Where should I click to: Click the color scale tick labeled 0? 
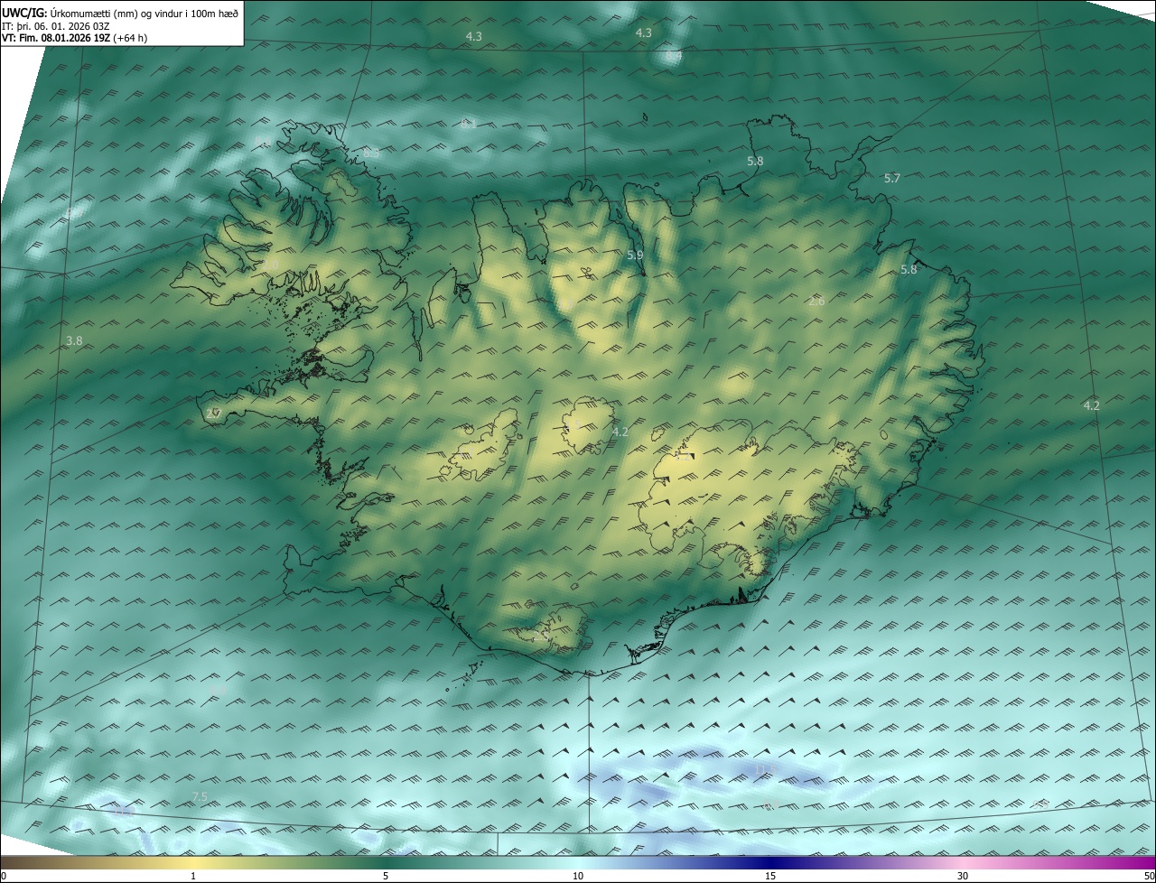(4, 876)
